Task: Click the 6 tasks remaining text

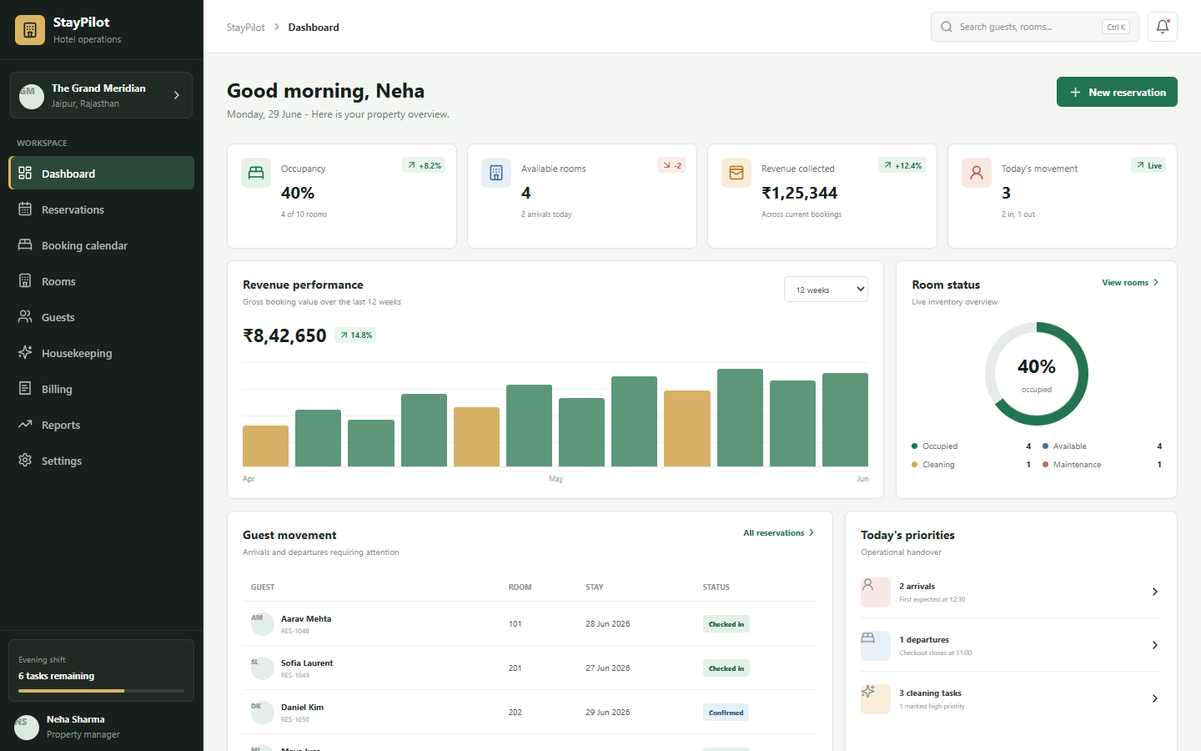Action: tap(57, 676)
